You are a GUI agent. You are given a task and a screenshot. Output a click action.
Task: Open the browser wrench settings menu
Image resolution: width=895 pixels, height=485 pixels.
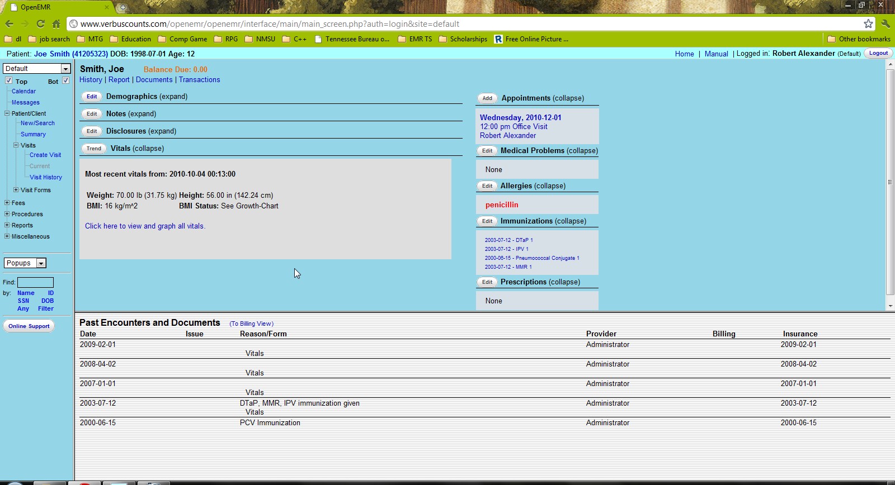(x=885, y=23)
